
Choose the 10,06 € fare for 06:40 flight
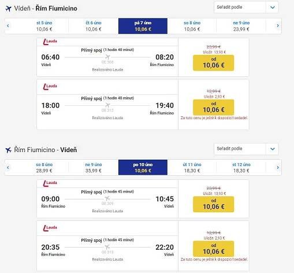point(214,63)
